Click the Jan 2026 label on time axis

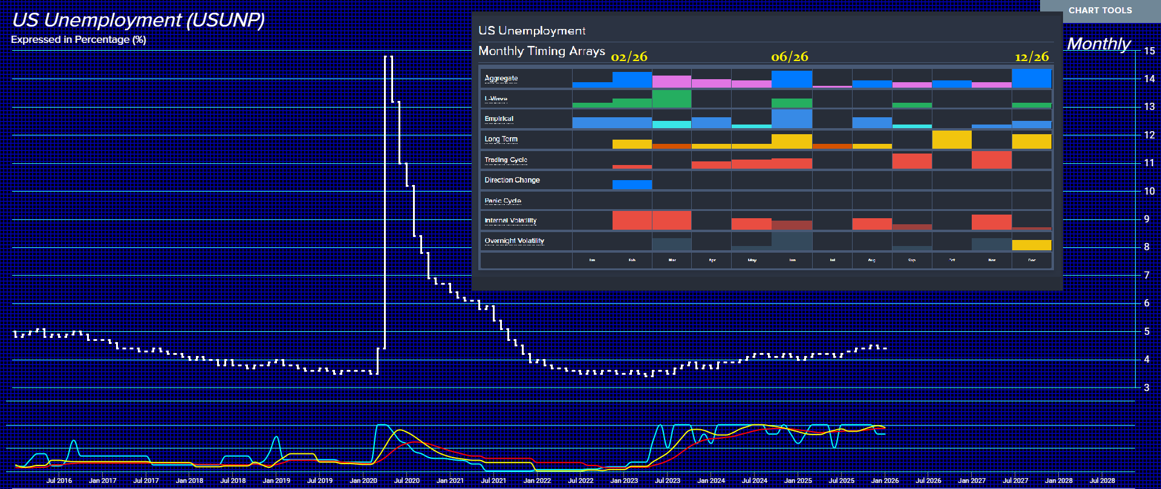[885, 481]
